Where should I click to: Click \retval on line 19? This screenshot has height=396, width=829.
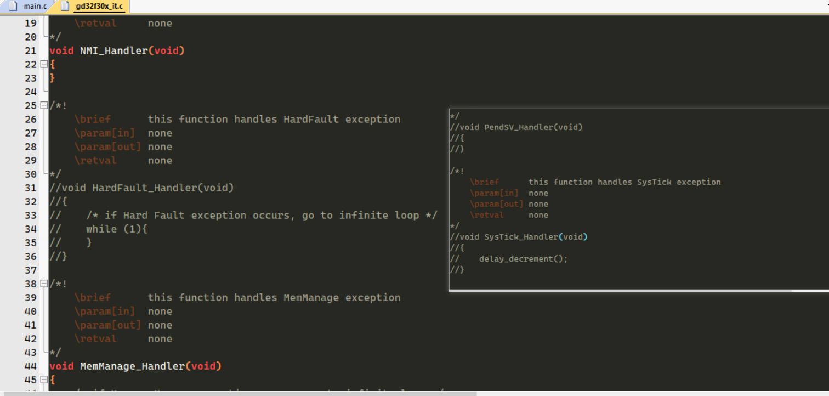[95, 23]
